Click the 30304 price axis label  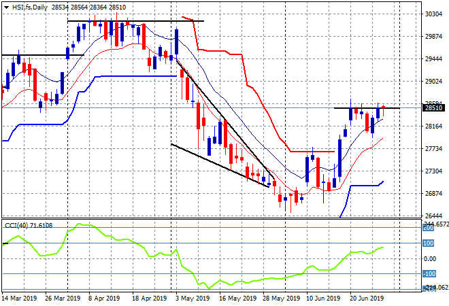[434, 14]
